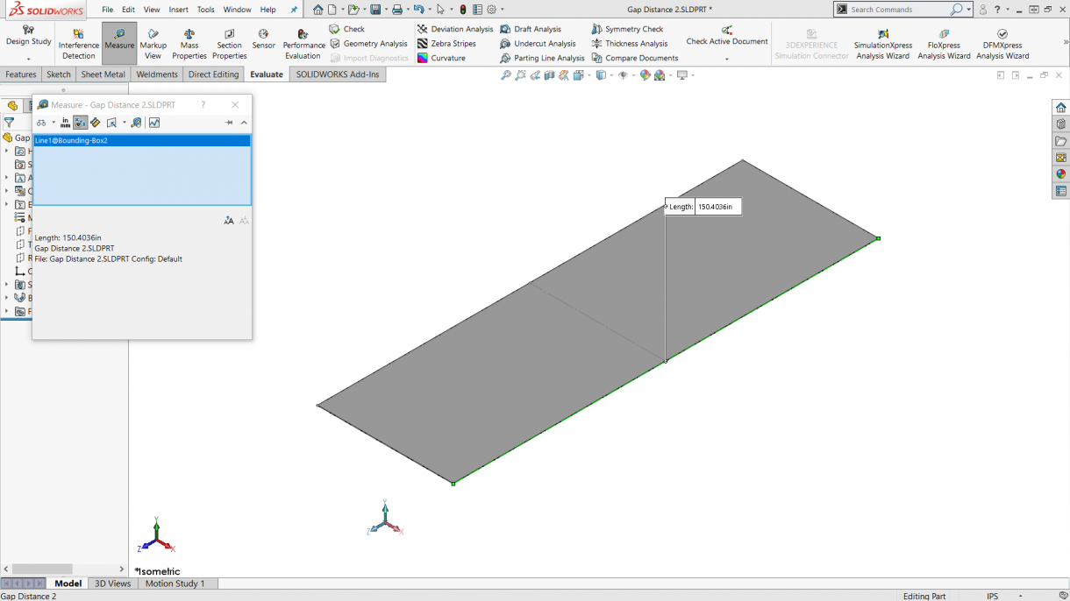Toggle Draft Analysis display
Screen dimensions: 1070x601
point(531,29)
